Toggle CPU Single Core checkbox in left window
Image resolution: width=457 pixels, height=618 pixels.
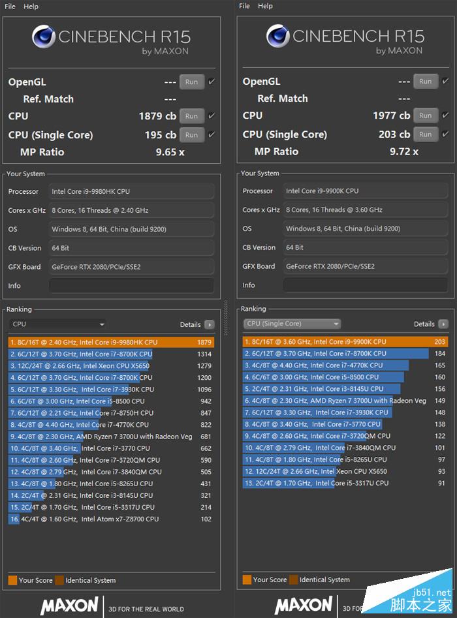(x=212, y=134)
